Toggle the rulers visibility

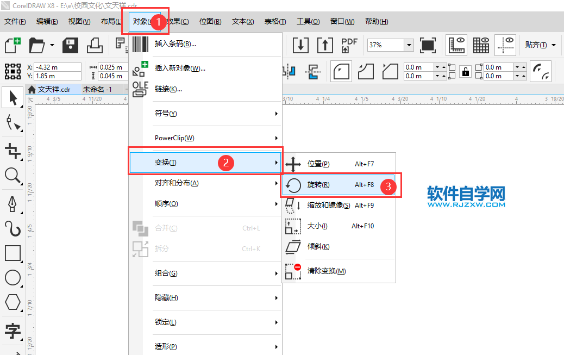coord(456,45)
